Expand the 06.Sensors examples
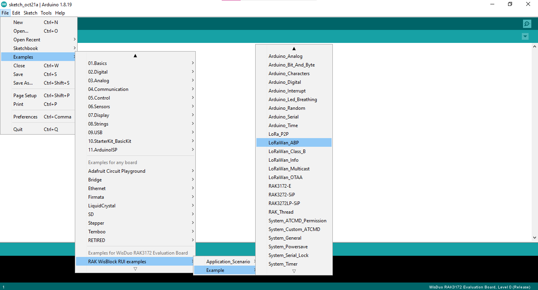Screen dimensions: 538x290 pos(135,107)
